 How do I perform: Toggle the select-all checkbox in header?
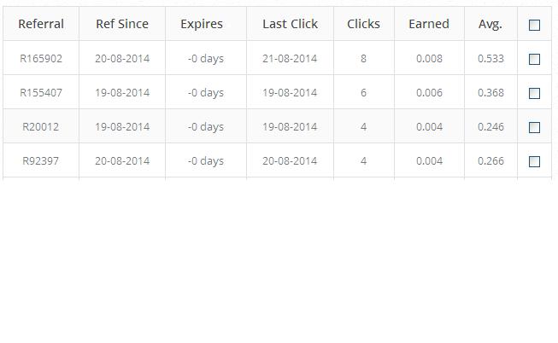click(535, 25)
